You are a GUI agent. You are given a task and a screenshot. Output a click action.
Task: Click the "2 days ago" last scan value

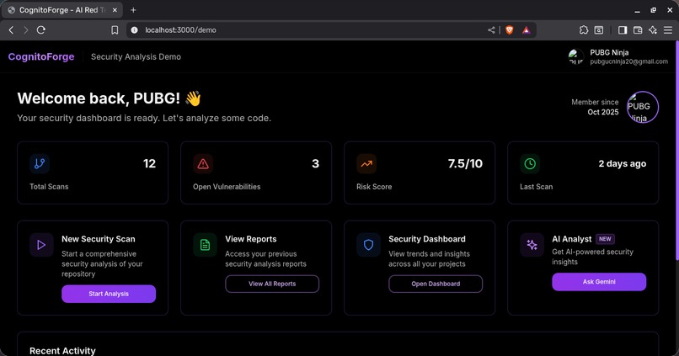pyautogui.click(x=623, y=163)
